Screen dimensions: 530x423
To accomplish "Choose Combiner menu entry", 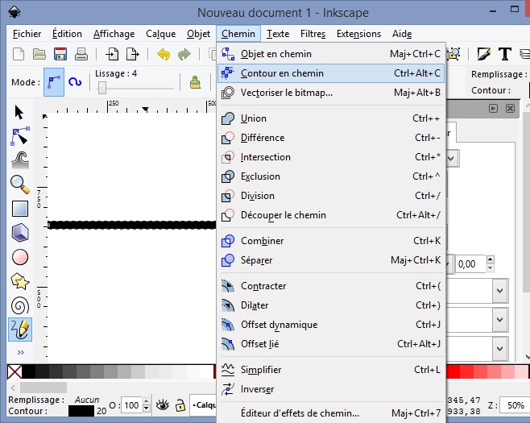I will (x=331, y=241).
